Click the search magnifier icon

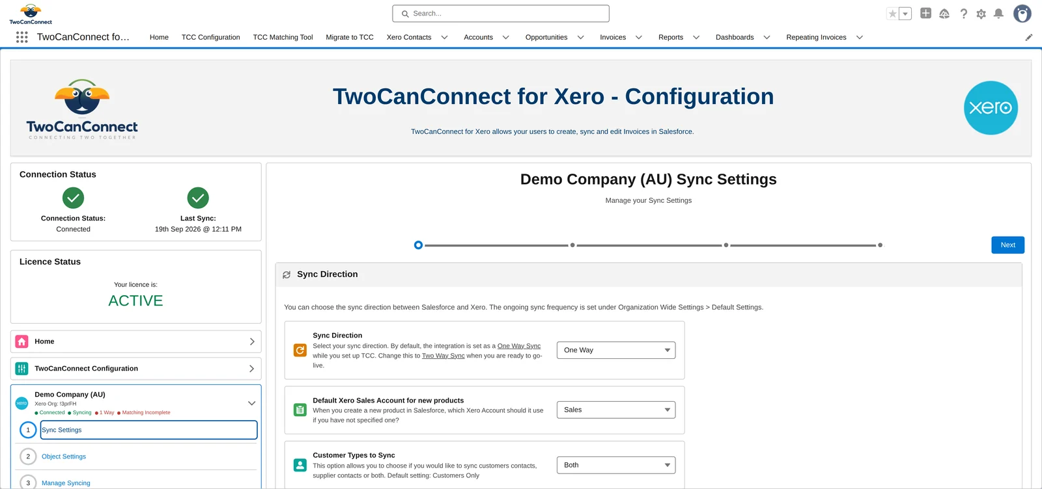point(405,14)
